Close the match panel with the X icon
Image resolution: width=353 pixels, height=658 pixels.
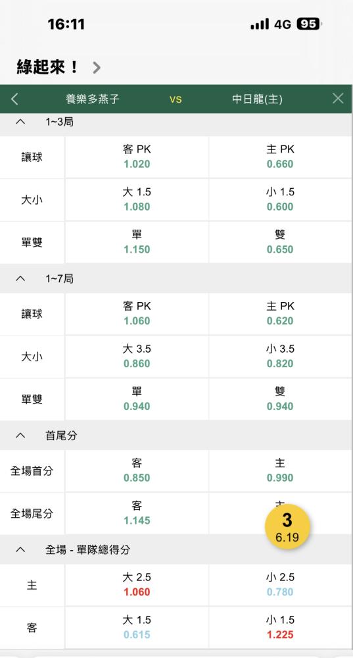[x=338, y=99]
